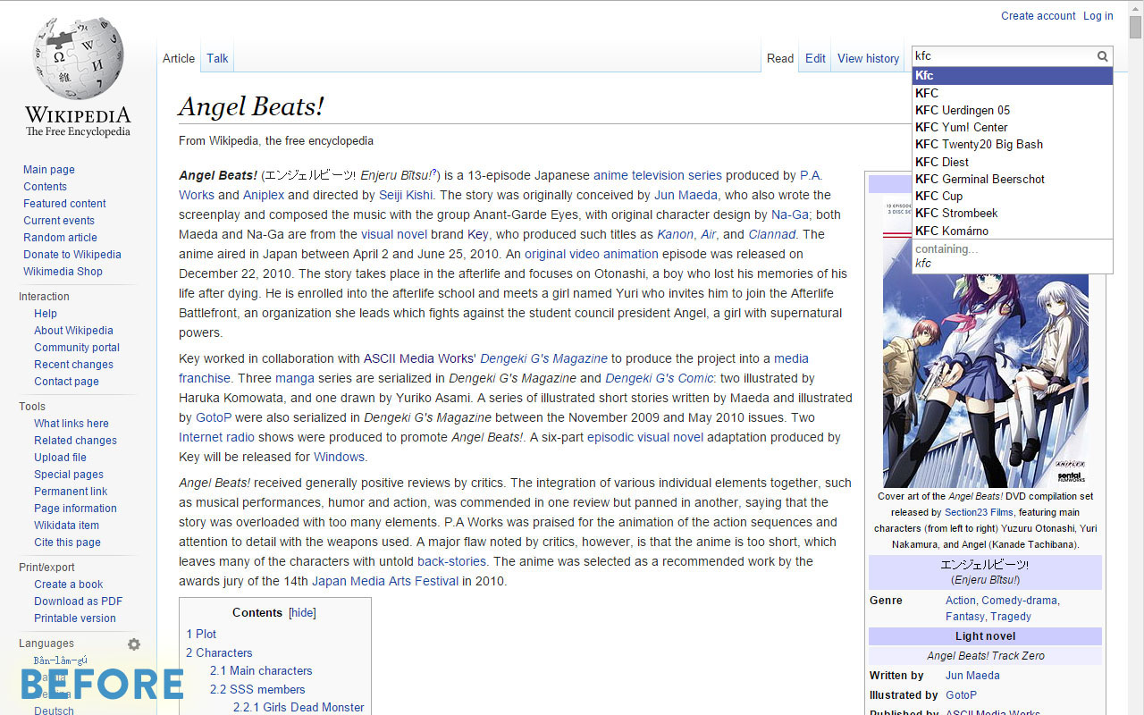The height and width of the screenshot is (715, 1144).
Task: Click Create a book
Action: 69,585
